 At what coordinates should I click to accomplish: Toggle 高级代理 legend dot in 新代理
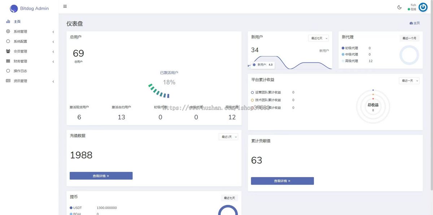pos(343,61)
